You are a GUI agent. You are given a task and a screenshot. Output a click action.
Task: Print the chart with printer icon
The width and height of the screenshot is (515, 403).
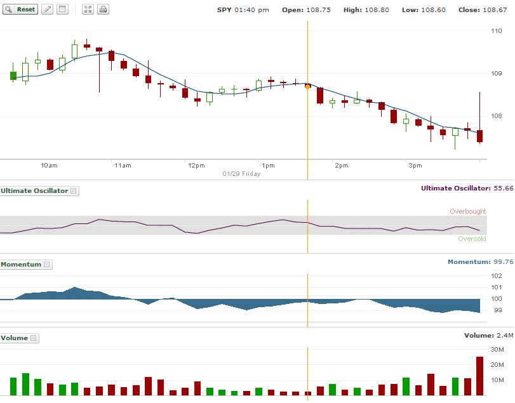(x=103, y=9)
